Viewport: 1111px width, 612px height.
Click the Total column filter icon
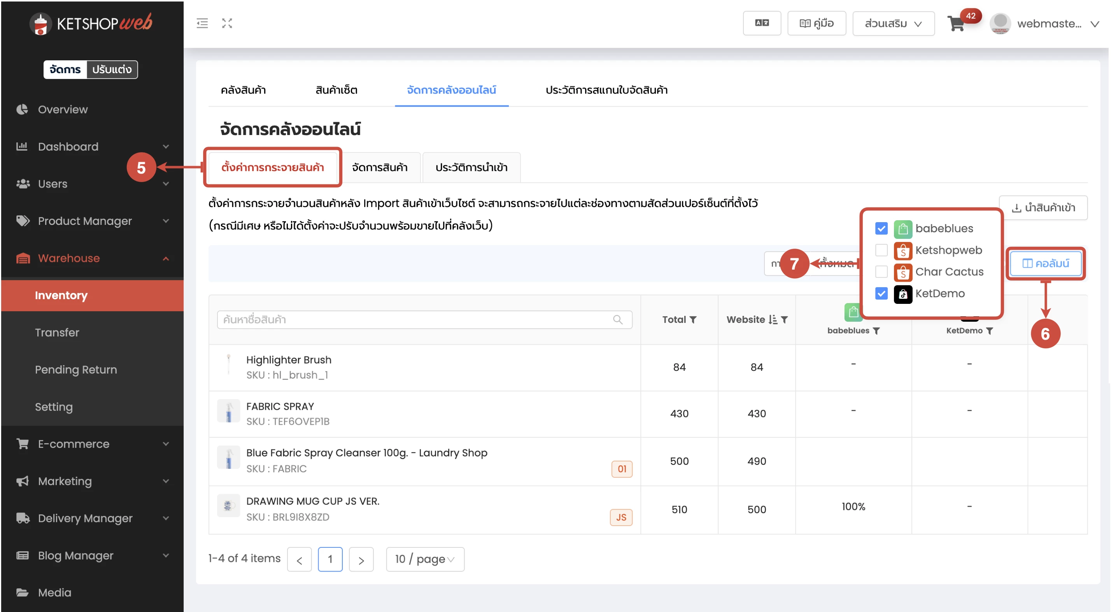point(693,319)
